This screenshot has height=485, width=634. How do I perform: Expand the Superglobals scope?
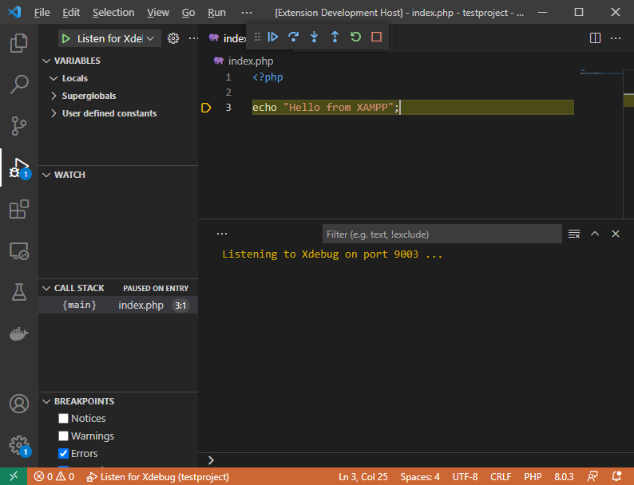[53, 96]
